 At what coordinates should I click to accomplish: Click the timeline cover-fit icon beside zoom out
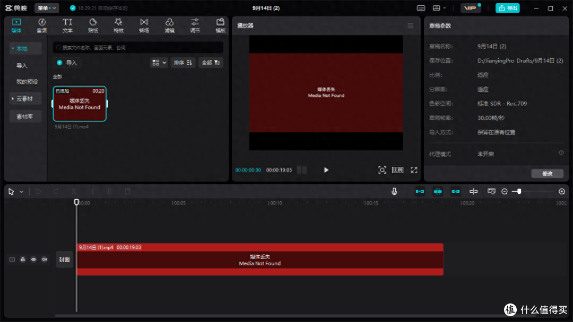point(491,191)
